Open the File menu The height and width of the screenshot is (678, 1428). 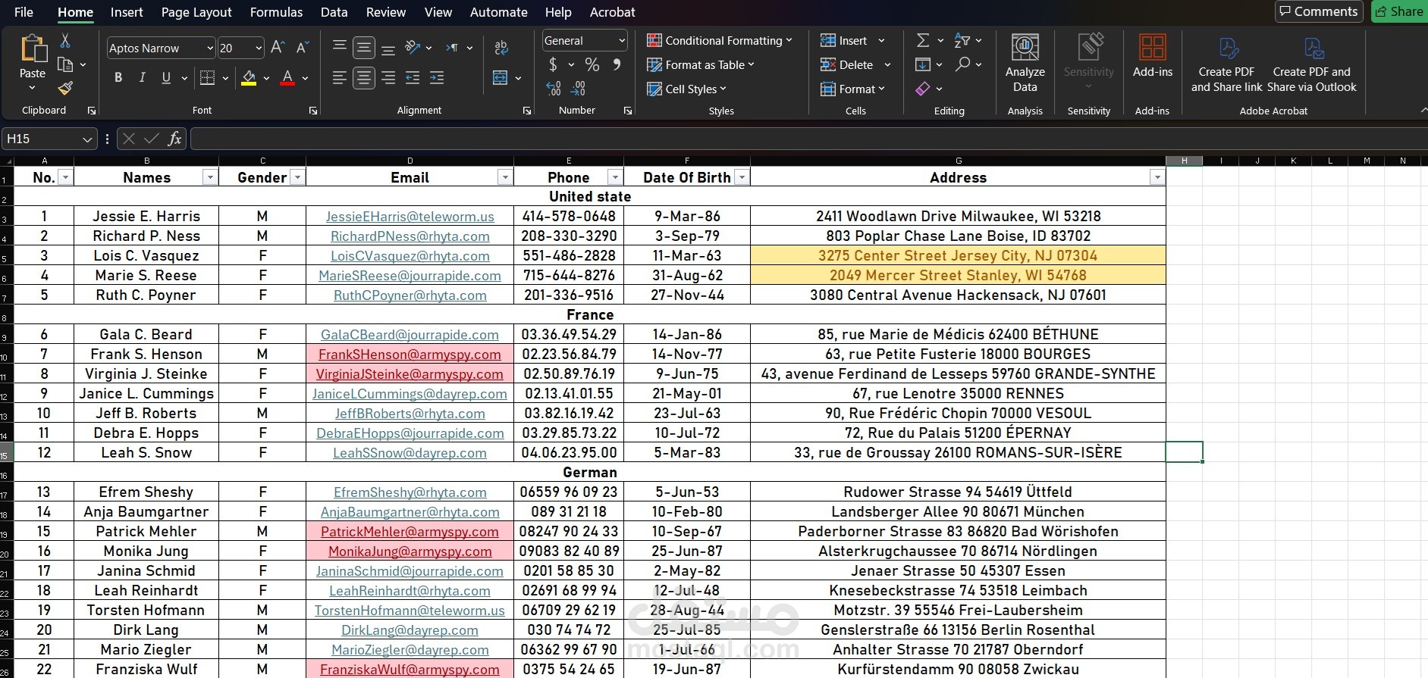point(24,12)
